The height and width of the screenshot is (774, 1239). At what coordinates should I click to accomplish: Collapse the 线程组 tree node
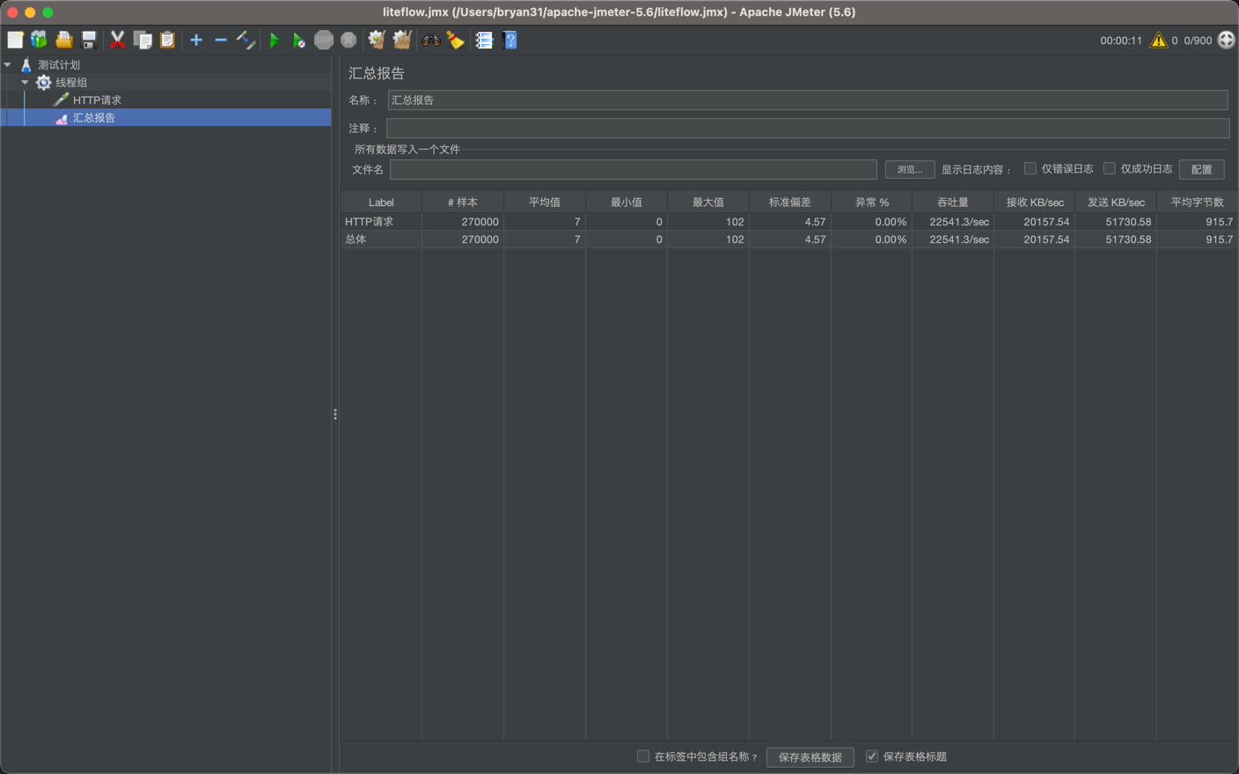(25, 83)
